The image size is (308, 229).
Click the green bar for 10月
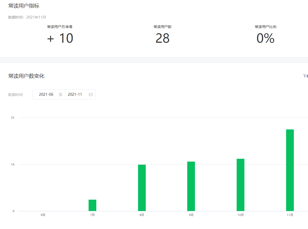[x=240, y=185]
